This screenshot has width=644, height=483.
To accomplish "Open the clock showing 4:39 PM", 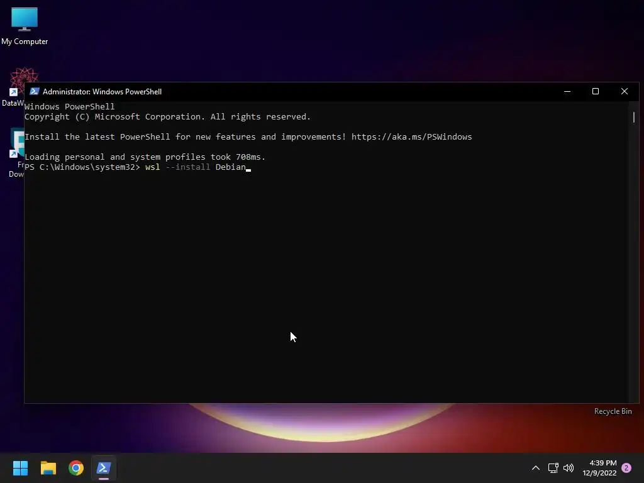I will [x=599, y=468].
